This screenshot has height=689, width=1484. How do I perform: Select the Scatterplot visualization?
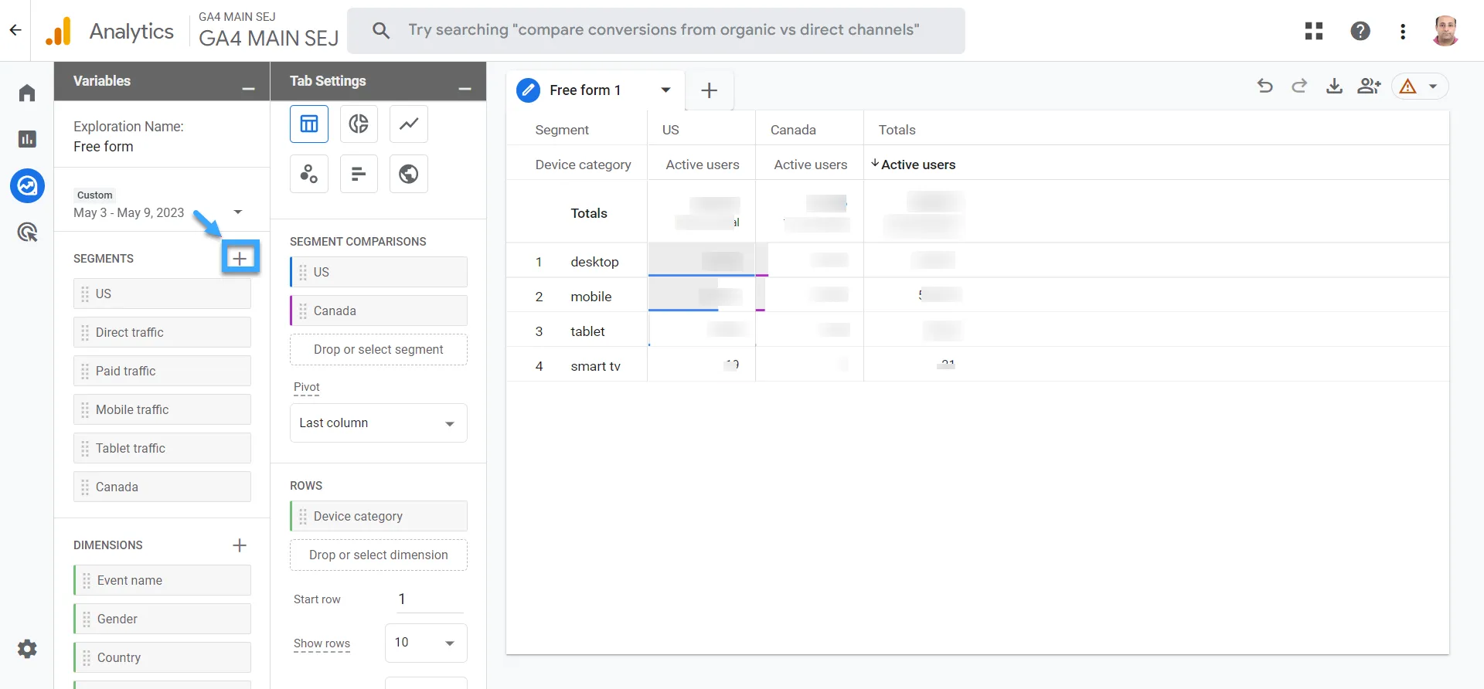pos(309,174)
